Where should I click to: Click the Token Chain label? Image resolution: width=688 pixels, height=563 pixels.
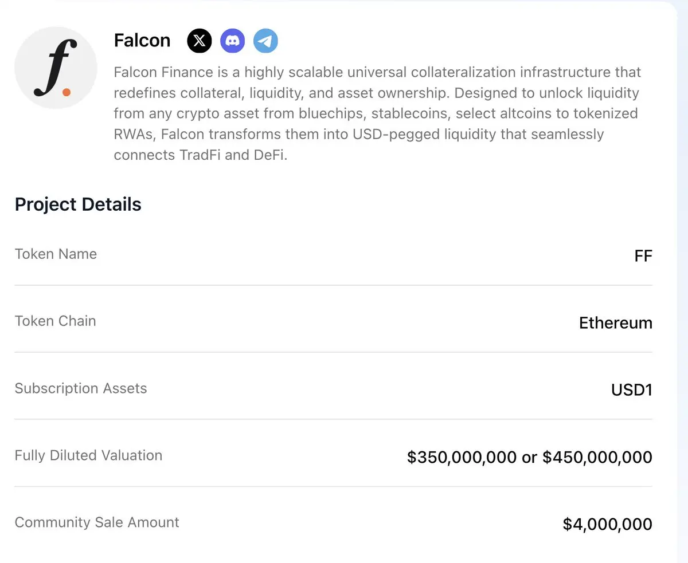click(x=55, y=321)
